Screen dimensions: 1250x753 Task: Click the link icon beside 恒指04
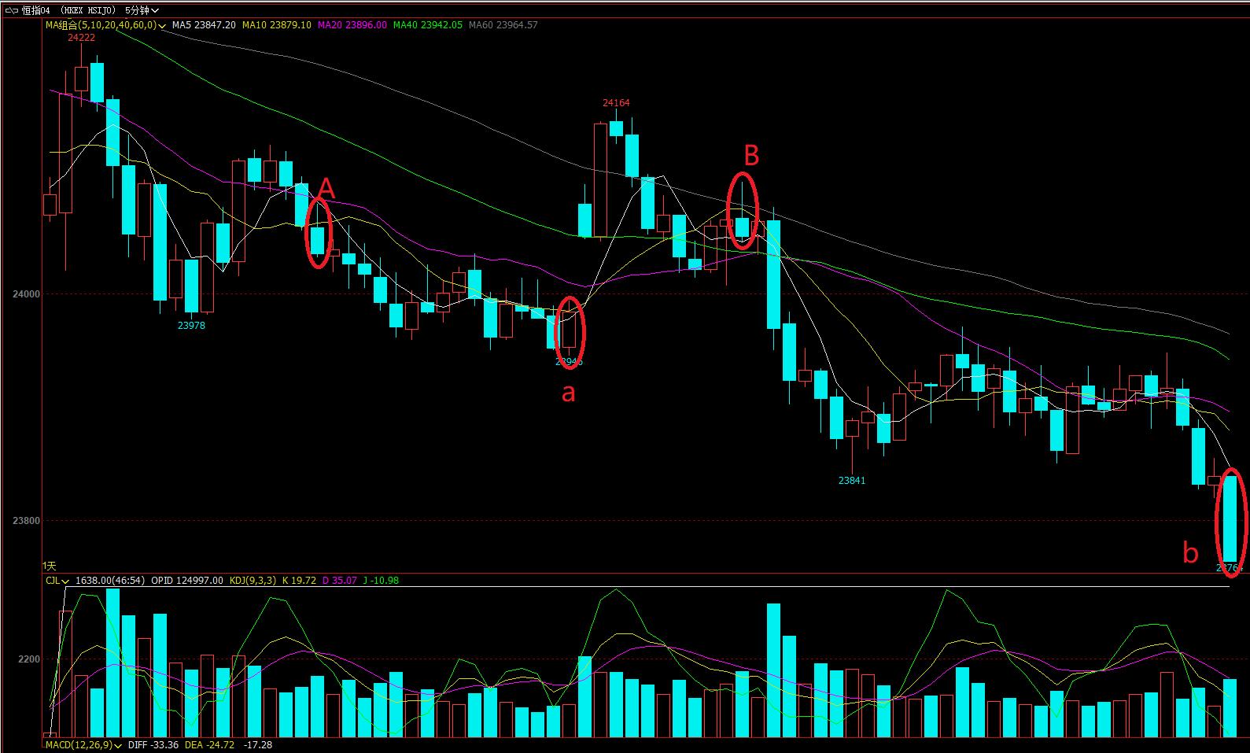point(11,10)
